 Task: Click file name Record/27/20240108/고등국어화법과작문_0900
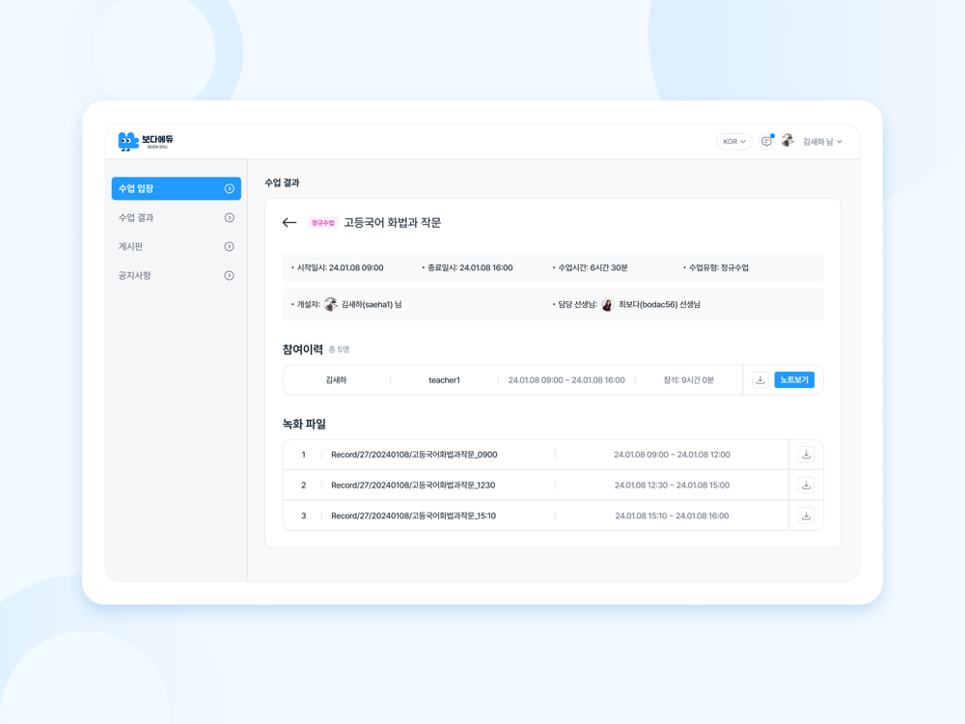click(x=414, y=455)
